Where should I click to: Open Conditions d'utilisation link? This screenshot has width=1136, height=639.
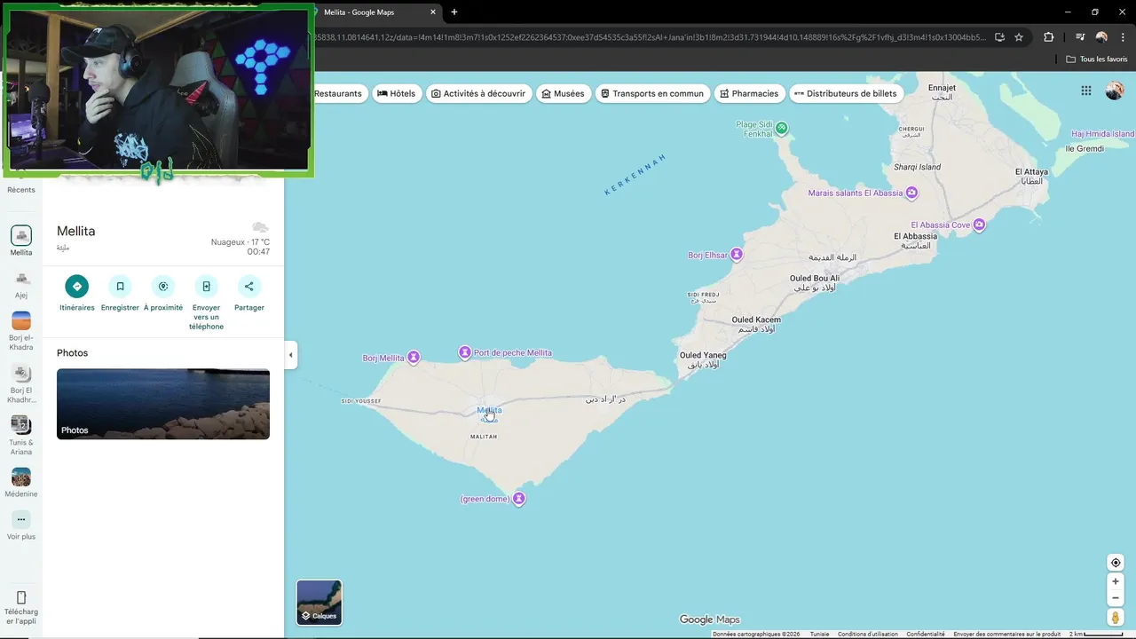pos(868,634)
